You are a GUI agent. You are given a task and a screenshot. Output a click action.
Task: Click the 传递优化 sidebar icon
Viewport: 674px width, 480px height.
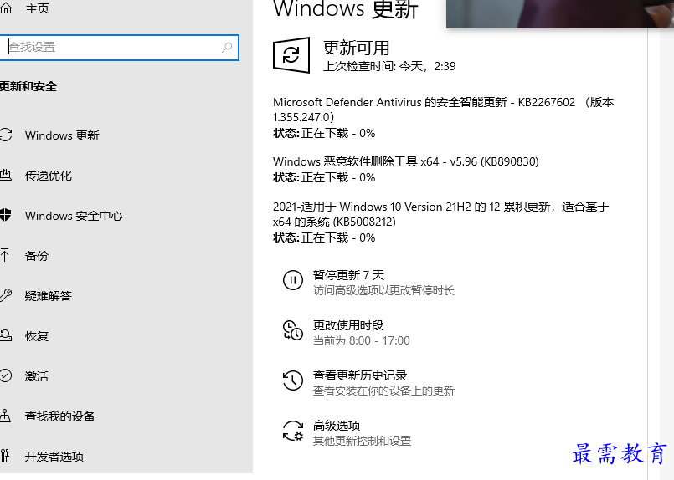coord(6,175)
